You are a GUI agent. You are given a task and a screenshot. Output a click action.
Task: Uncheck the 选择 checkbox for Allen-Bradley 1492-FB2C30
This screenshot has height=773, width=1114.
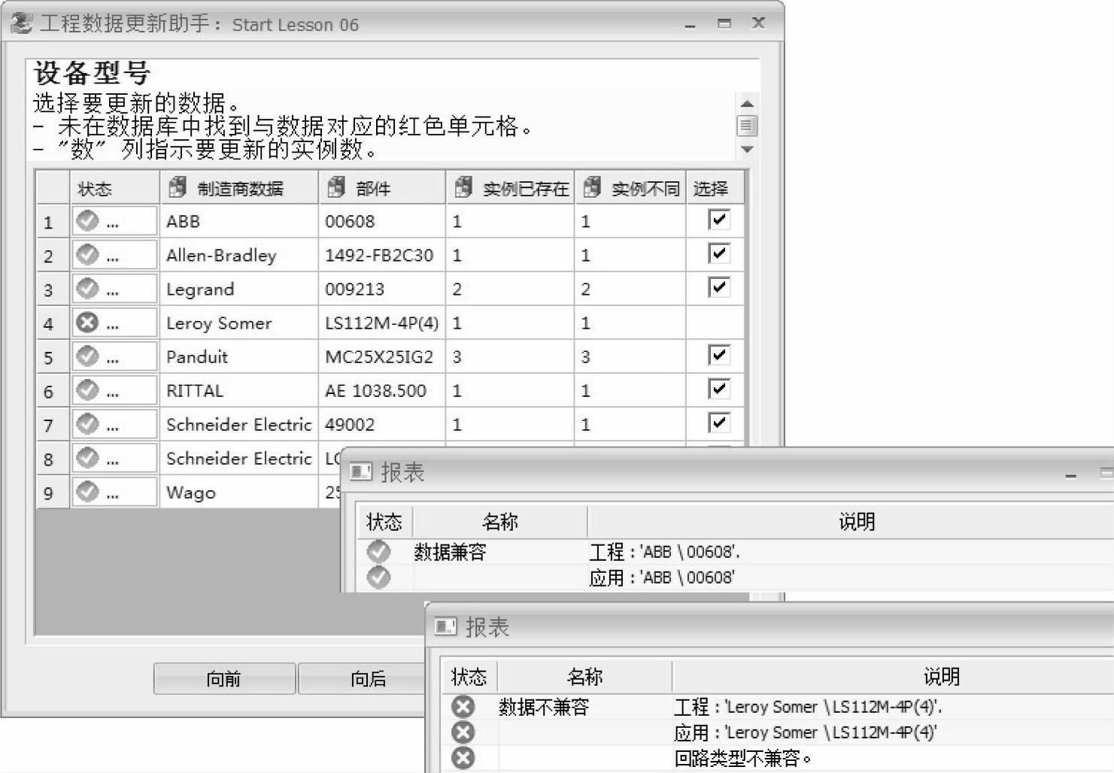(719, 253)
